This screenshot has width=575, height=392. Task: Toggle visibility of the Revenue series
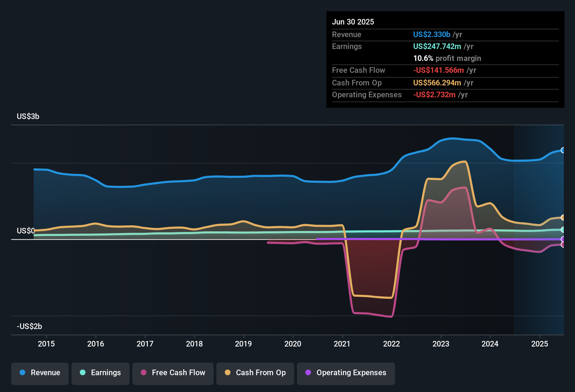click(x=40, y=373)
